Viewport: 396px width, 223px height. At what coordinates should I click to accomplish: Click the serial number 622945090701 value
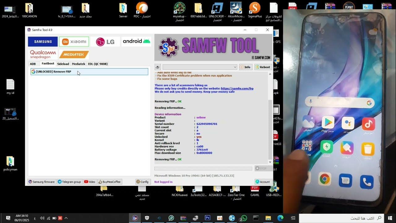click(207, 124)
